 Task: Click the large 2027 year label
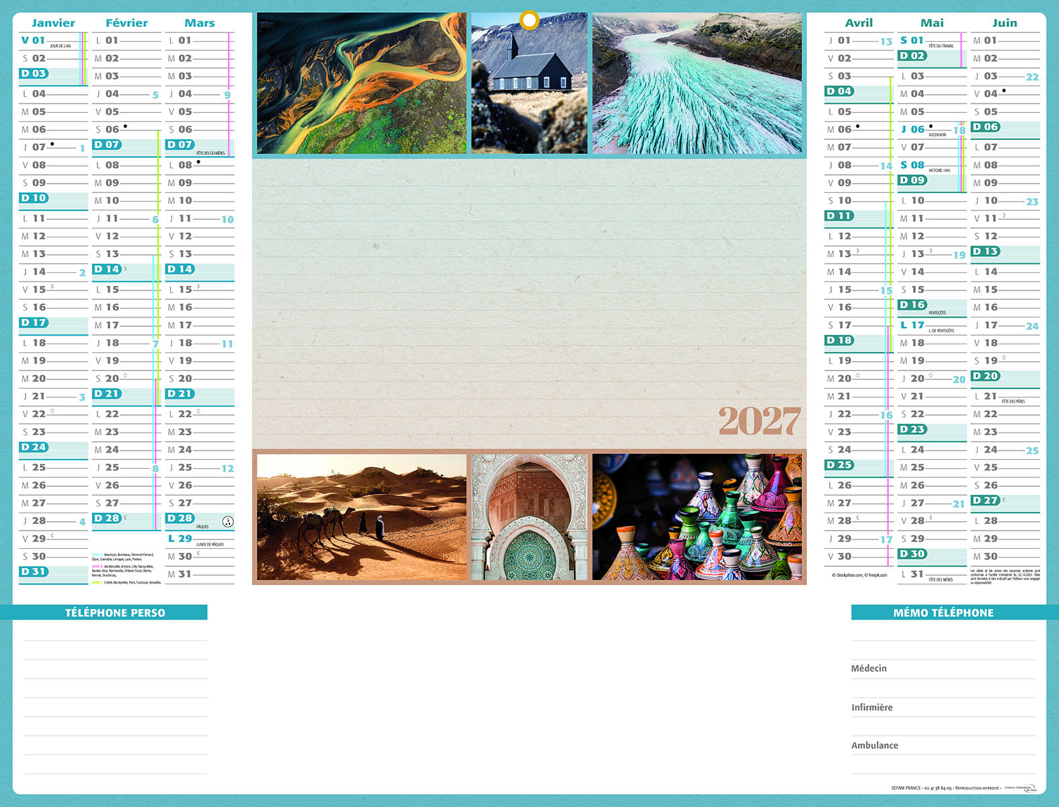point(759,422)
